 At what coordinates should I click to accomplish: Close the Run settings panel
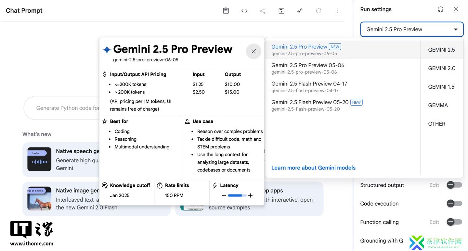tap(456, 9)
